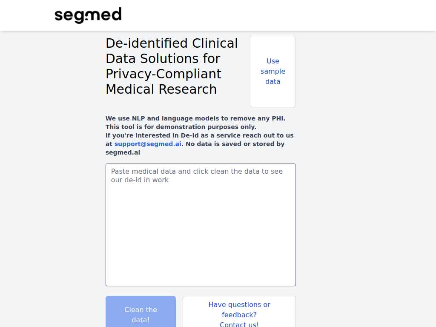Open the Have questions or feedback button
The width and height of the screenshot is (436, 327).
pos(239,312)
